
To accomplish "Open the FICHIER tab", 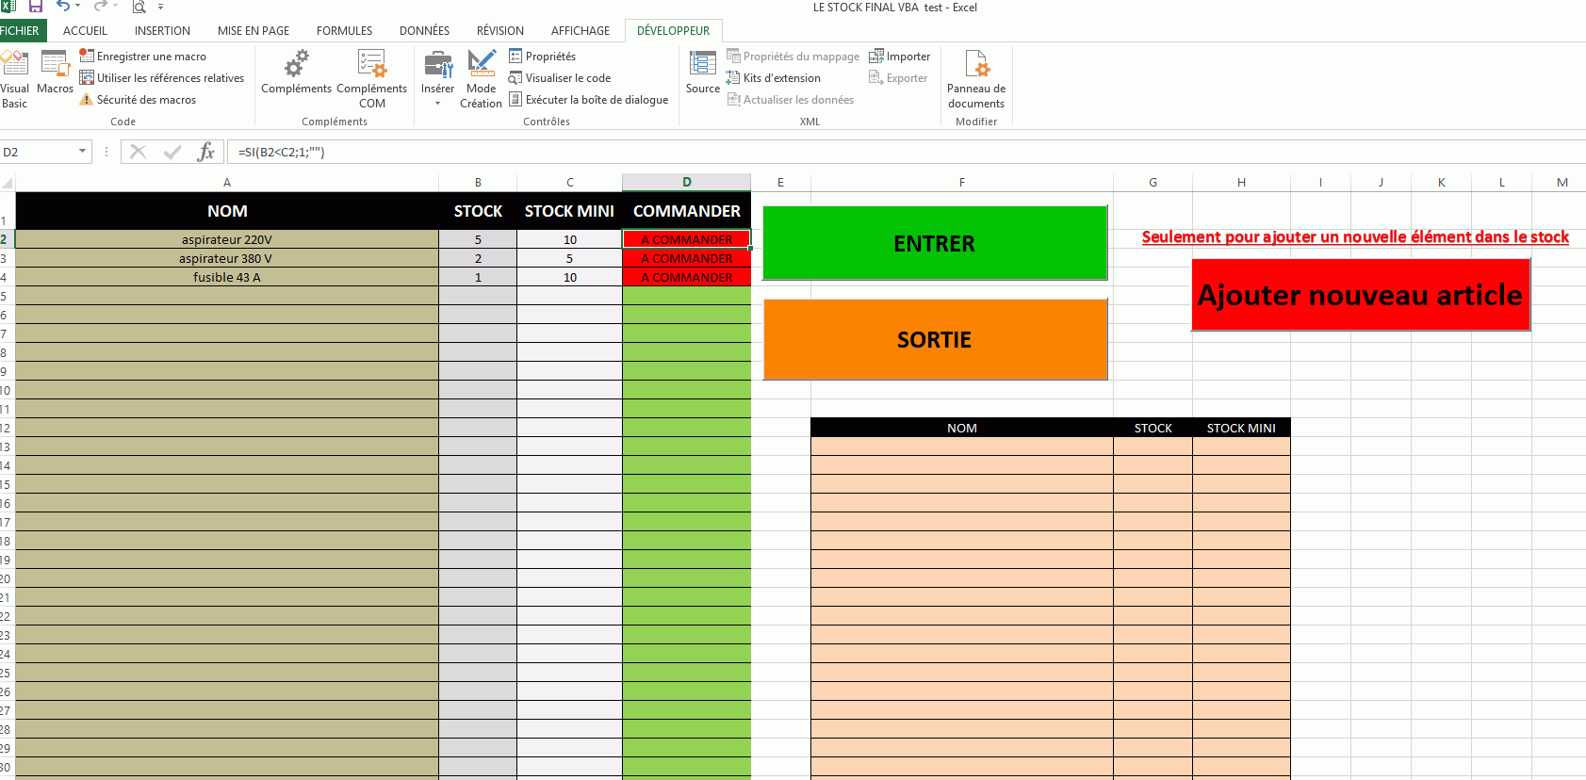I will click(21, 31).
